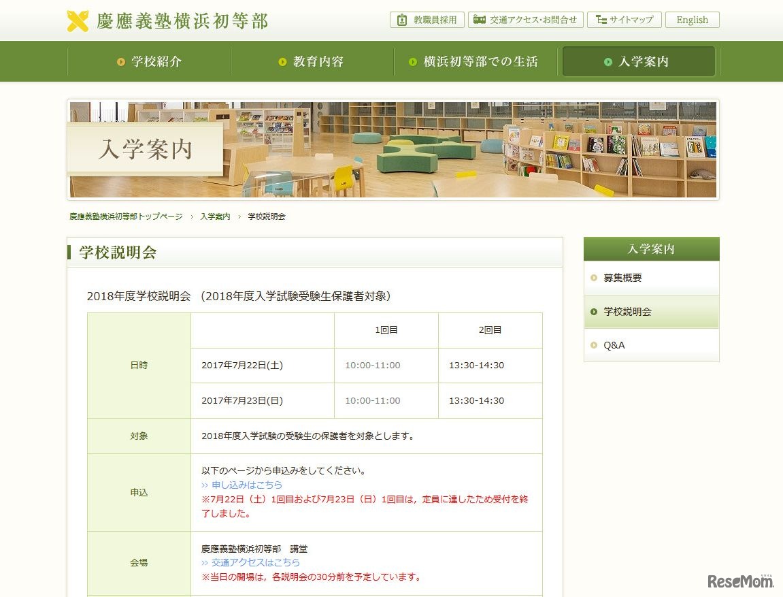Click the library banner image

[393, 149]
